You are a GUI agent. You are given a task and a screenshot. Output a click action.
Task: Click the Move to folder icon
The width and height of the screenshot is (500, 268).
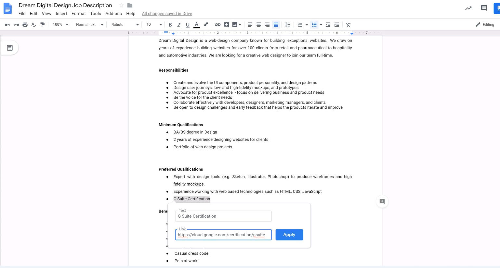click(x=130, y=5)
